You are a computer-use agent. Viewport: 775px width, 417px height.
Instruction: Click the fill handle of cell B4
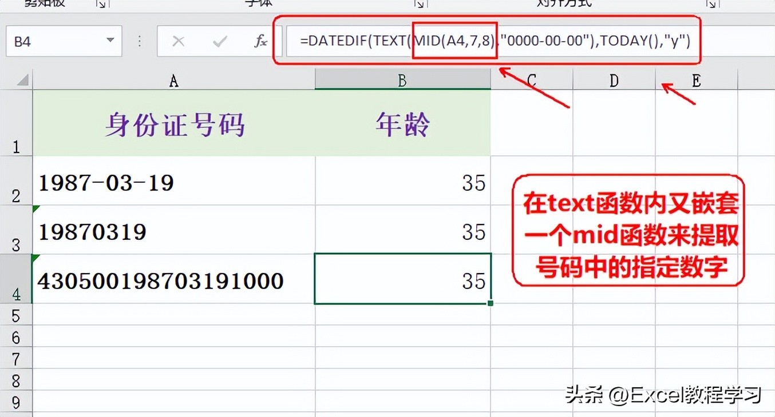pyautogui.click(x=490, y=303)
